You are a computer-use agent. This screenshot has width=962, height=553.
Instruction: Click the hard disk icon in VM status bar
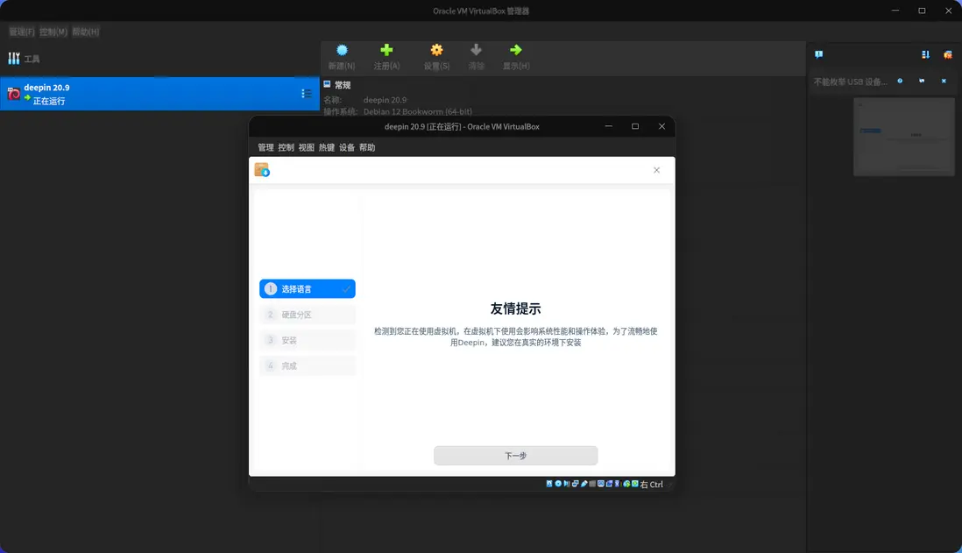pos(548,484)
